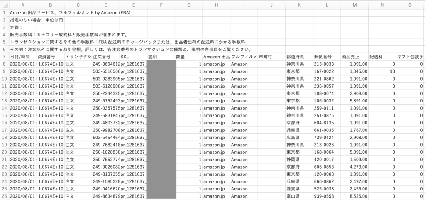Click the sales value '5,091.00'
Screen dimensions: 425x200
(x=354, y=152)
